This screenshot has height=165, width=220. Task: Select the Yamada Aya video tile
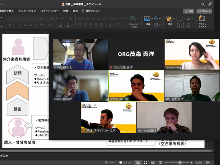pos(192,54)
